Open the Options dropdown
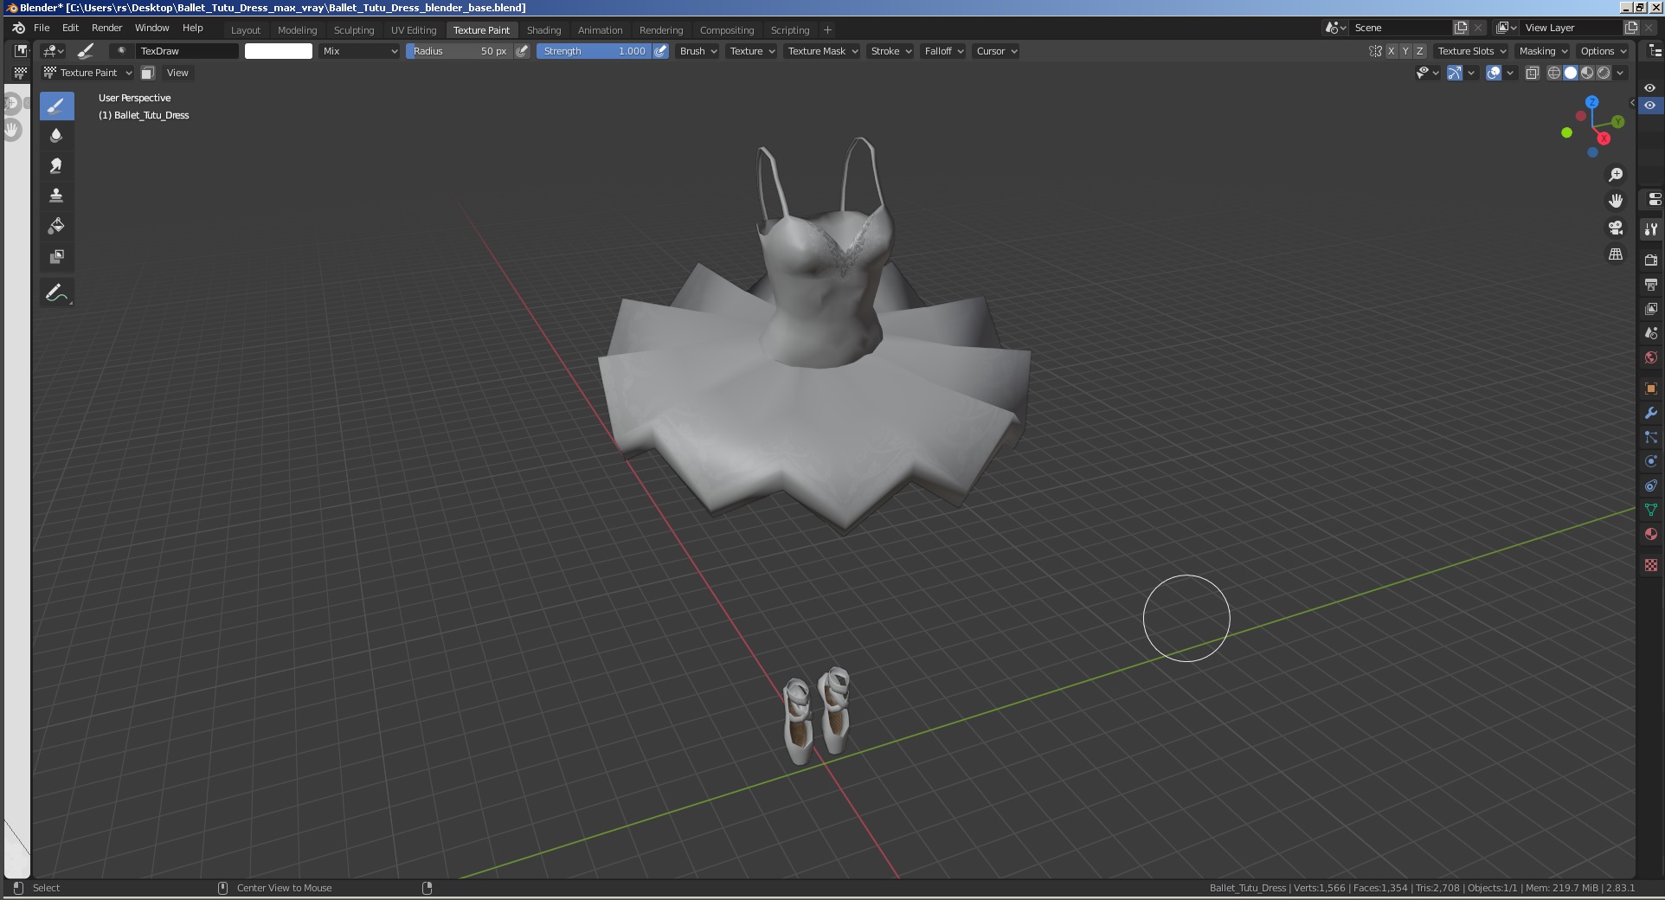The image size is (1665, 900). point(1604,51)
